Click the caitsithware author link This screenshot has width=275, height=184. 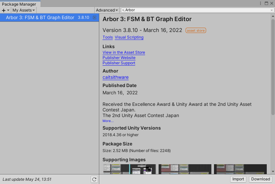115,77
